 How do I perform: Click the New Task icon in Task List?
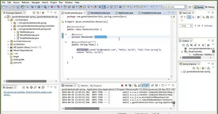tap(182, 17)
